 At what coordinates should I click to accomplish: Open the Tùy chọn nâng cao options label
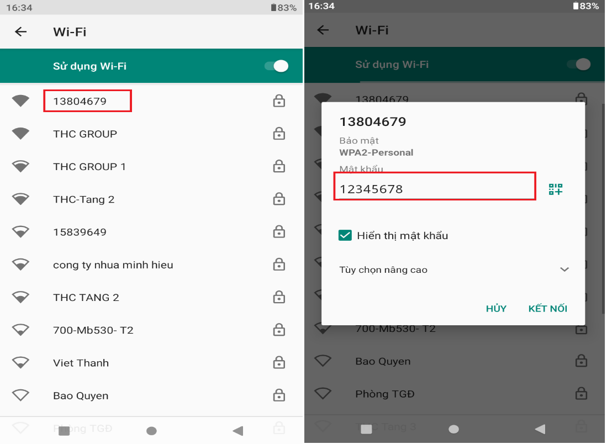click(x=383, y=270)
